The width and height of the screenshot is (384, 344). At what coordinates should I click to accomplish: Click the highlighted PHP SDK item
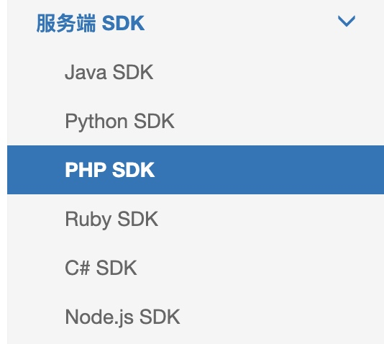[196, 170]
